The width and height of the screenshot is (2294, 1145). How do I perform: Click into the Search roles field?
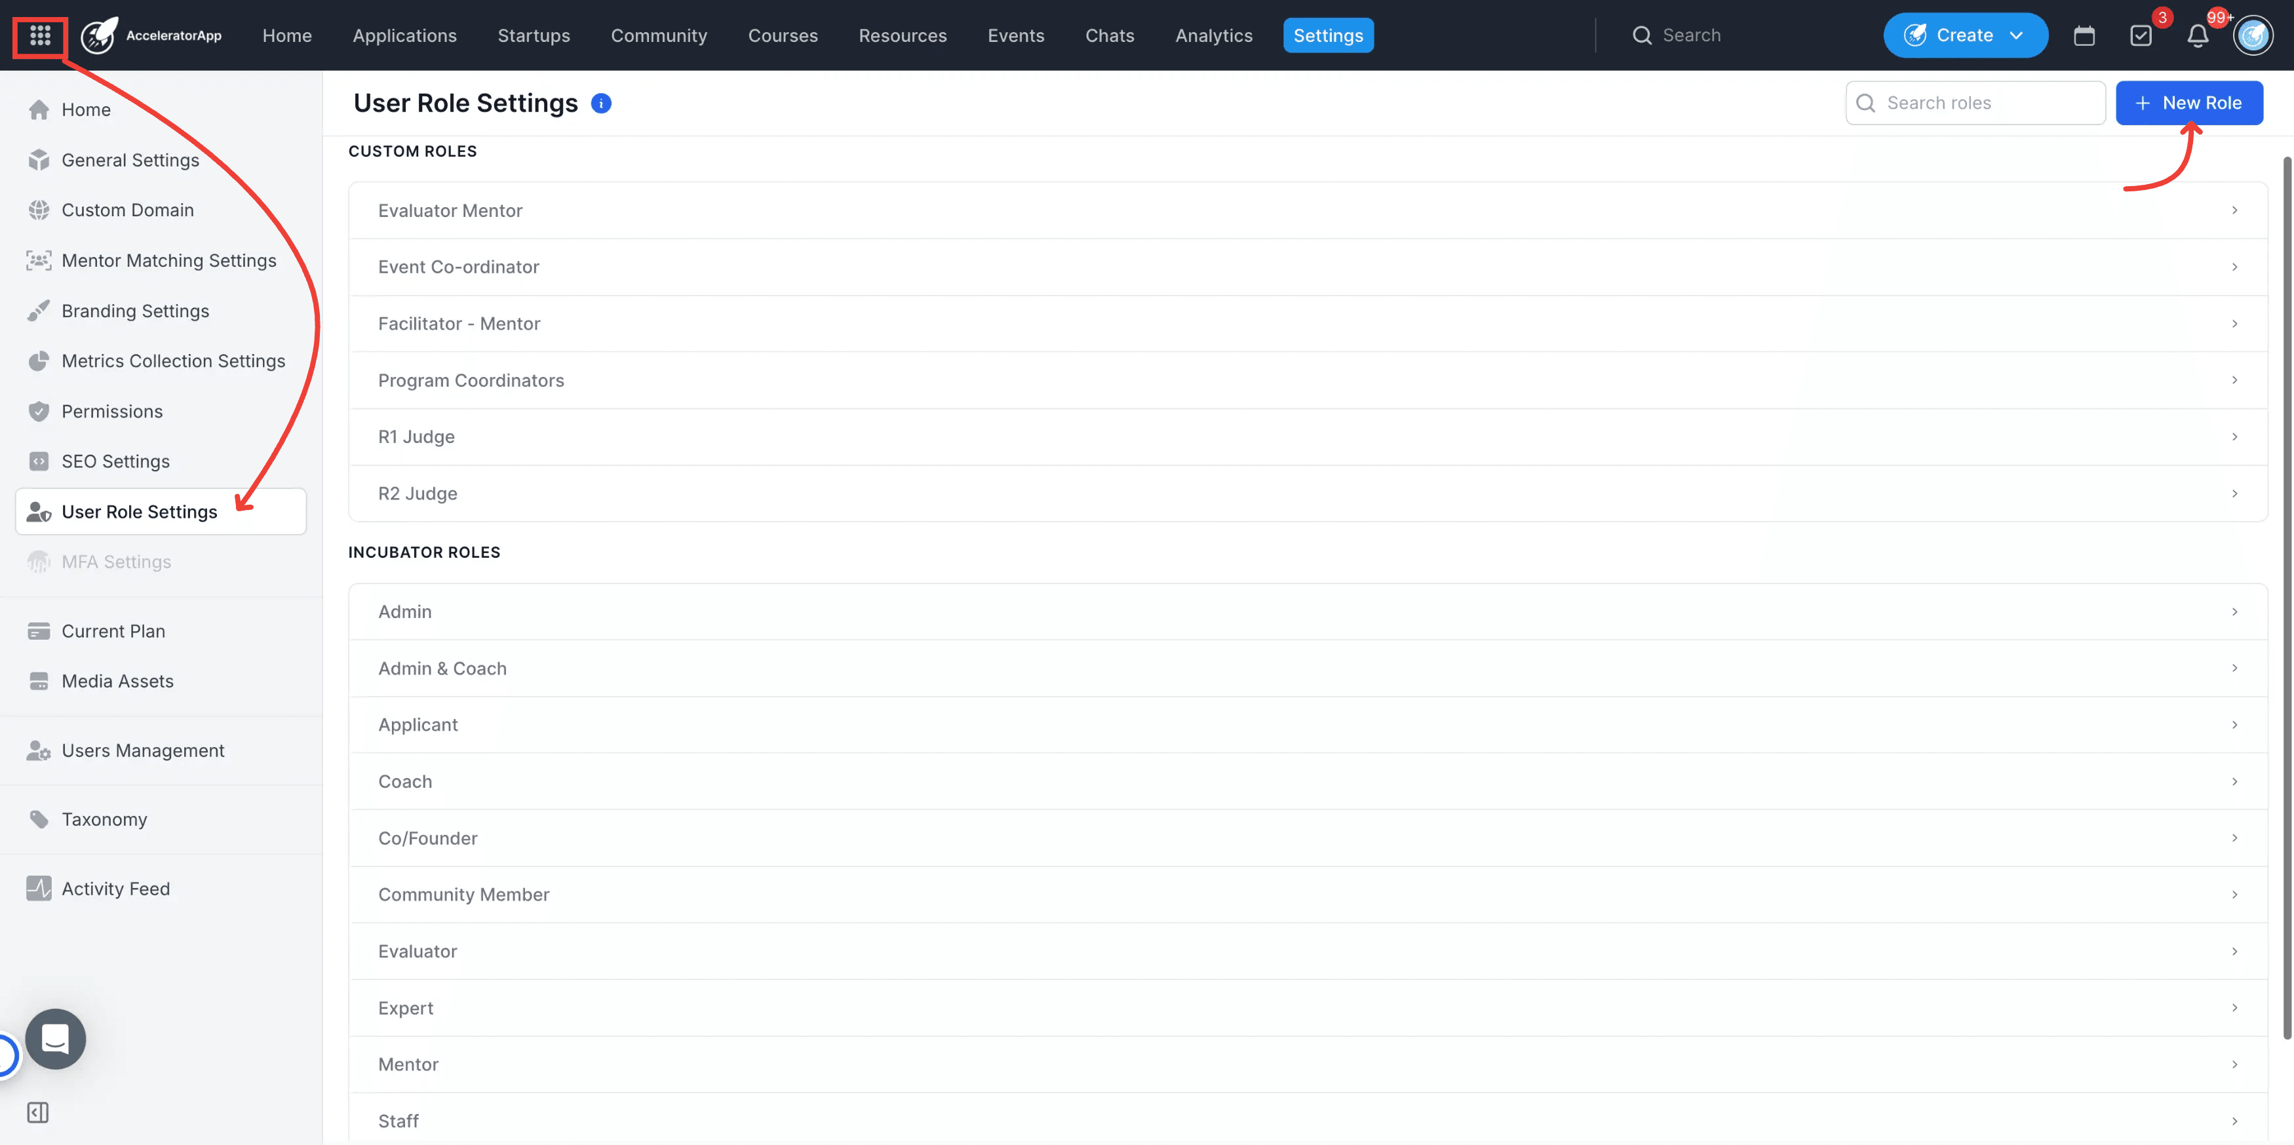[1975, 104]
